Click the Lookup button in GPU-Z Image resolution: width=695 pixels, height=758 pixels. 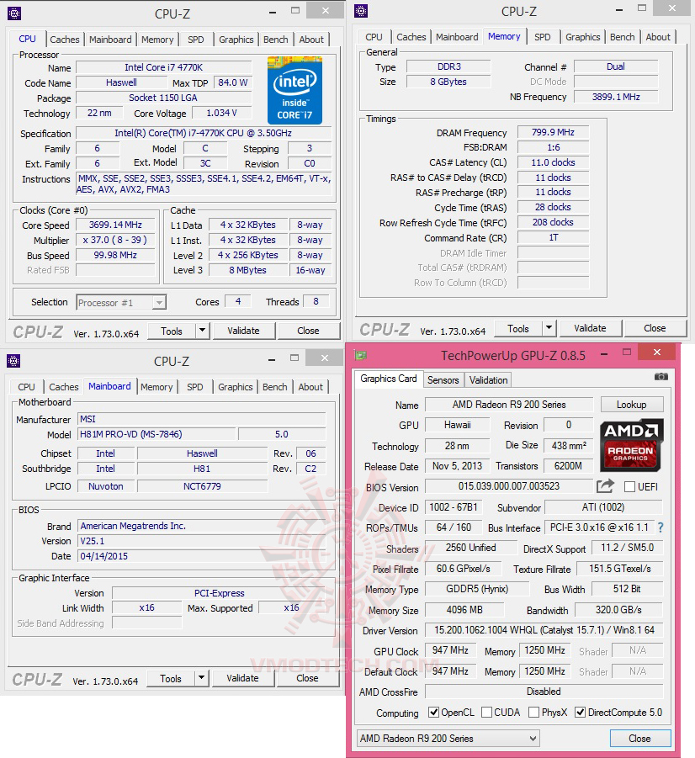pos(632,405)
